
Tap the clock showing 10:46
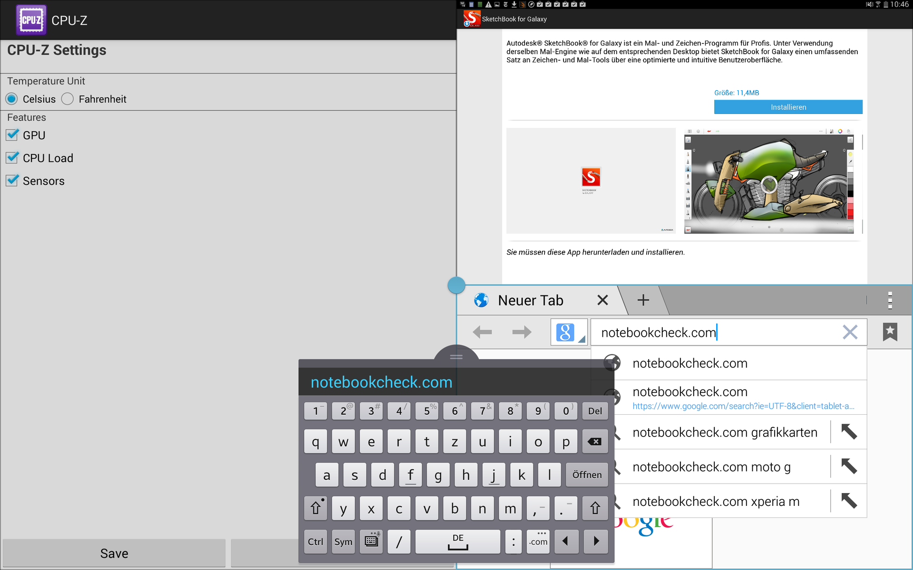[899, 4]
